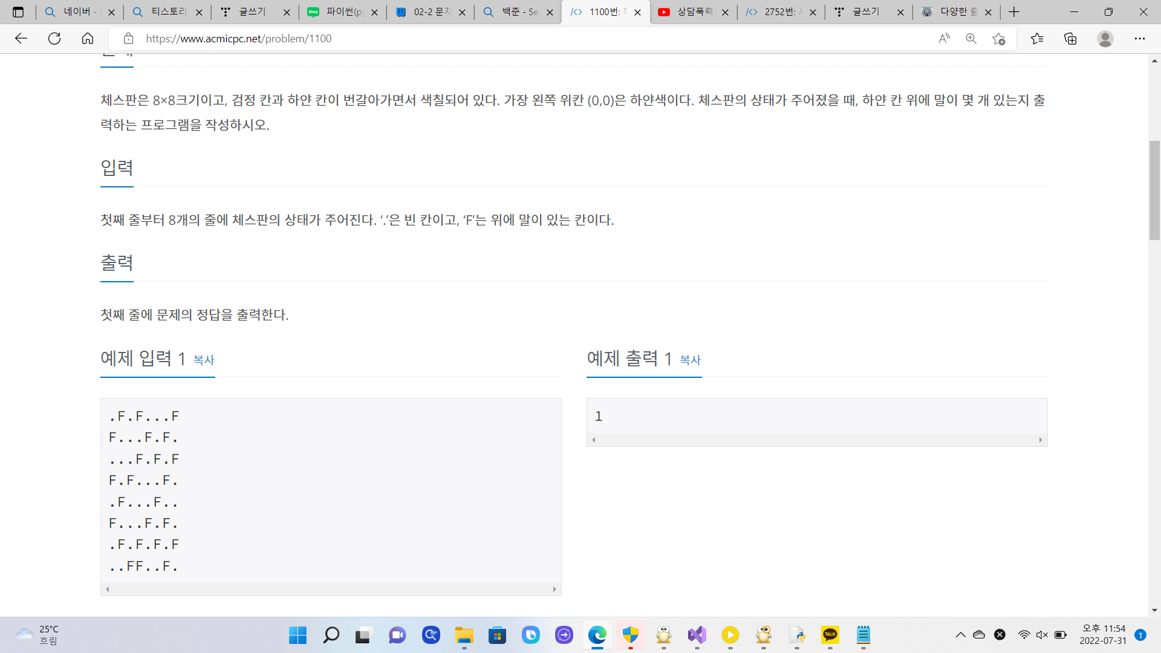Open a new browser tab
The image size is (1161, 653).
1014,12
